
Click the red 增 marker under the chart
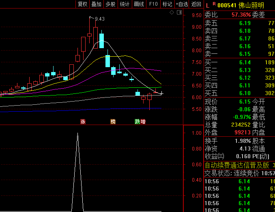coord(143,121)
